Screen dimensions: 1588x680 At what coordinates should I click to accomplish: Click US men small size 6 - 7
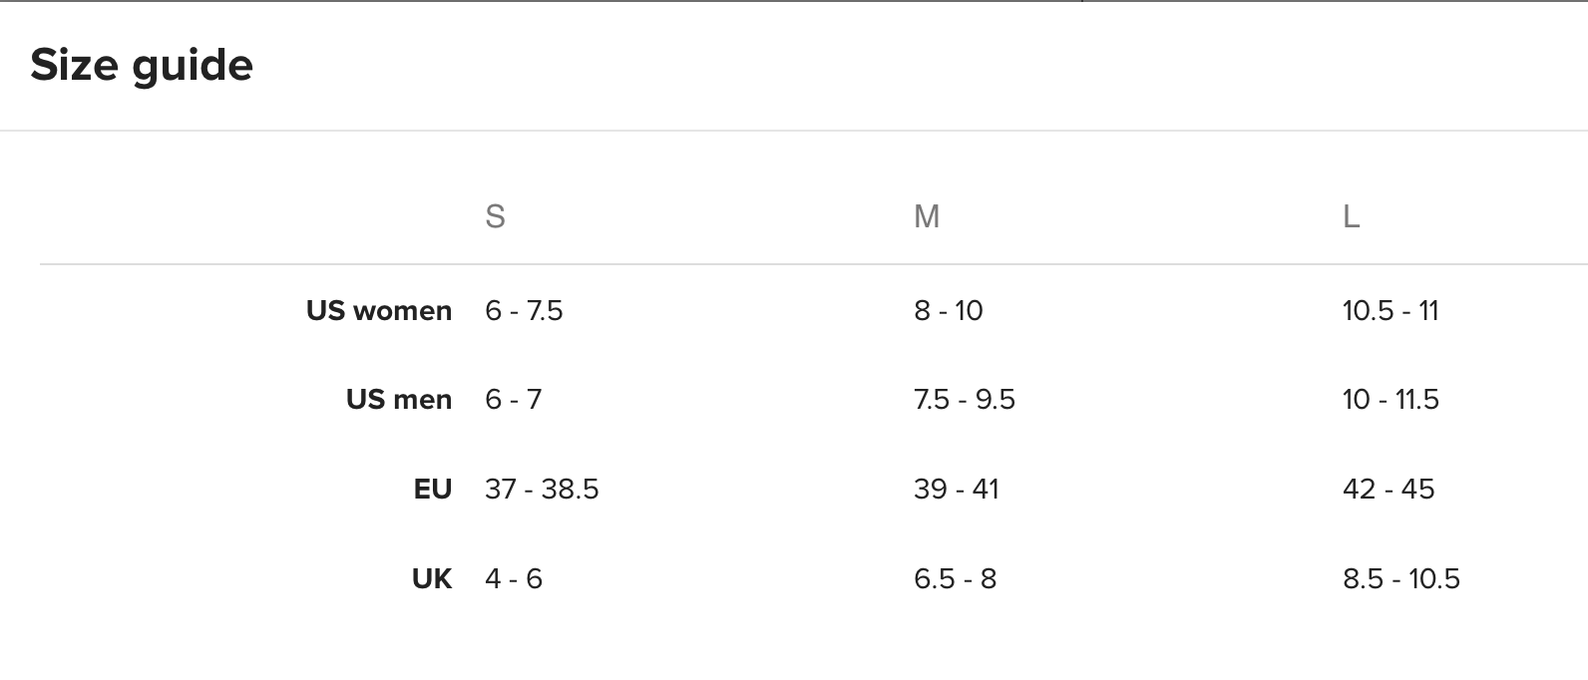coord(514,400)
